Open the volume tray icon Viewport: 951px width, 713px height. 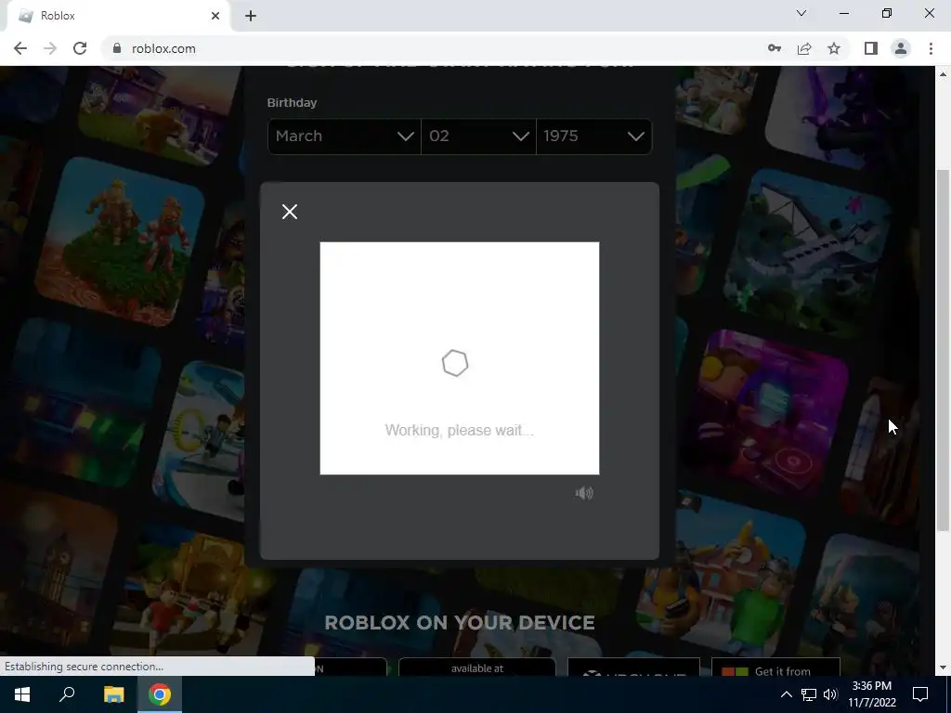(x=830, y=694)
